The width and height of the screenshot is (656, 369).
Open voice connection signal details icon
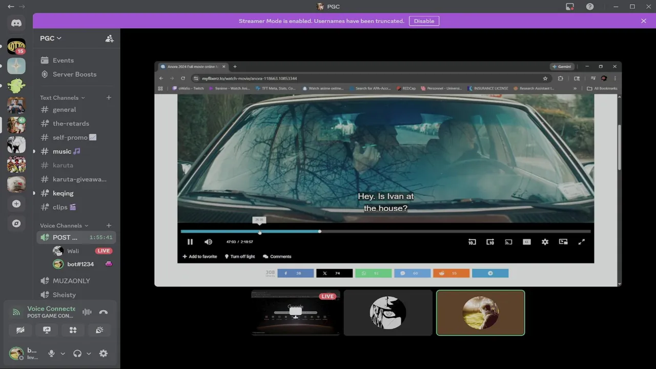pos(16,312)
